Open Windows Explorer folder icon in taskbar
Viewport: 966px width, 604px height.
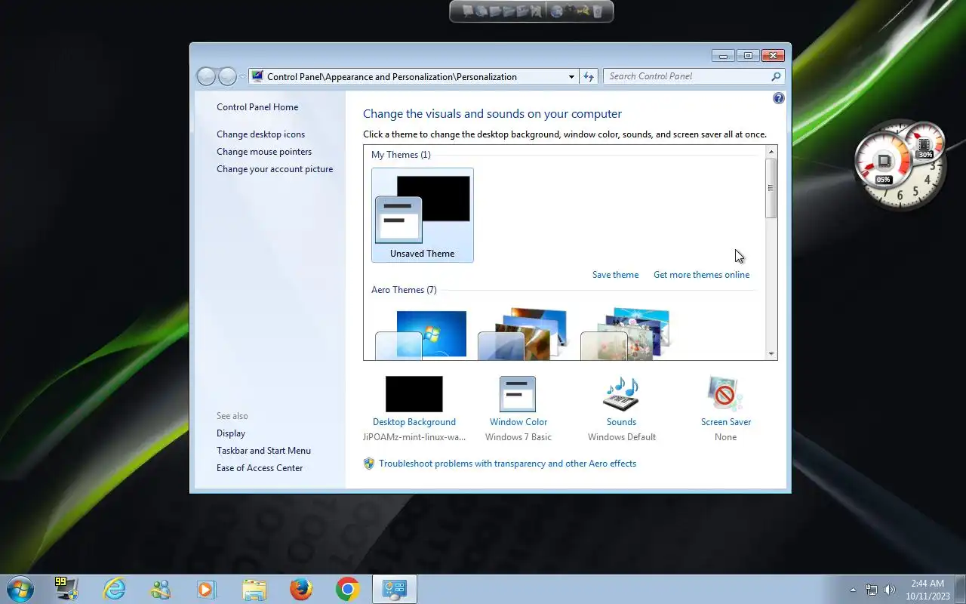pyautogui.click(x=254, y=589)
